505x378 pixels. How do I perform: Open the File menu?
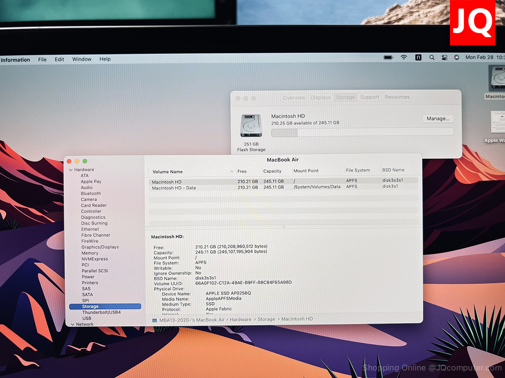(43, 60)
